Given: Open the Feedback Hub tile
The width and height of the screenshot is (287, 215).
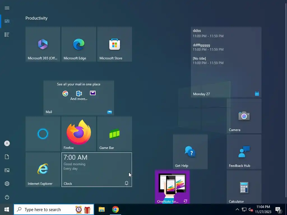Looking at the screenshot, I should coord(244,152).
